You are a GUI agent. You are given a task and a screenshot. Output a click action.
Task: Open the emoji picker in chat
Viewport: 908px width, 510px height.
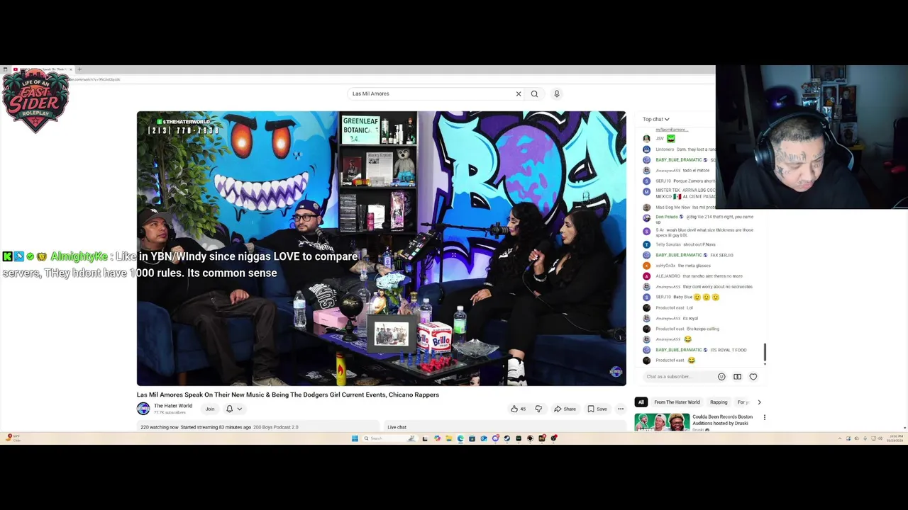click(721, 377)
